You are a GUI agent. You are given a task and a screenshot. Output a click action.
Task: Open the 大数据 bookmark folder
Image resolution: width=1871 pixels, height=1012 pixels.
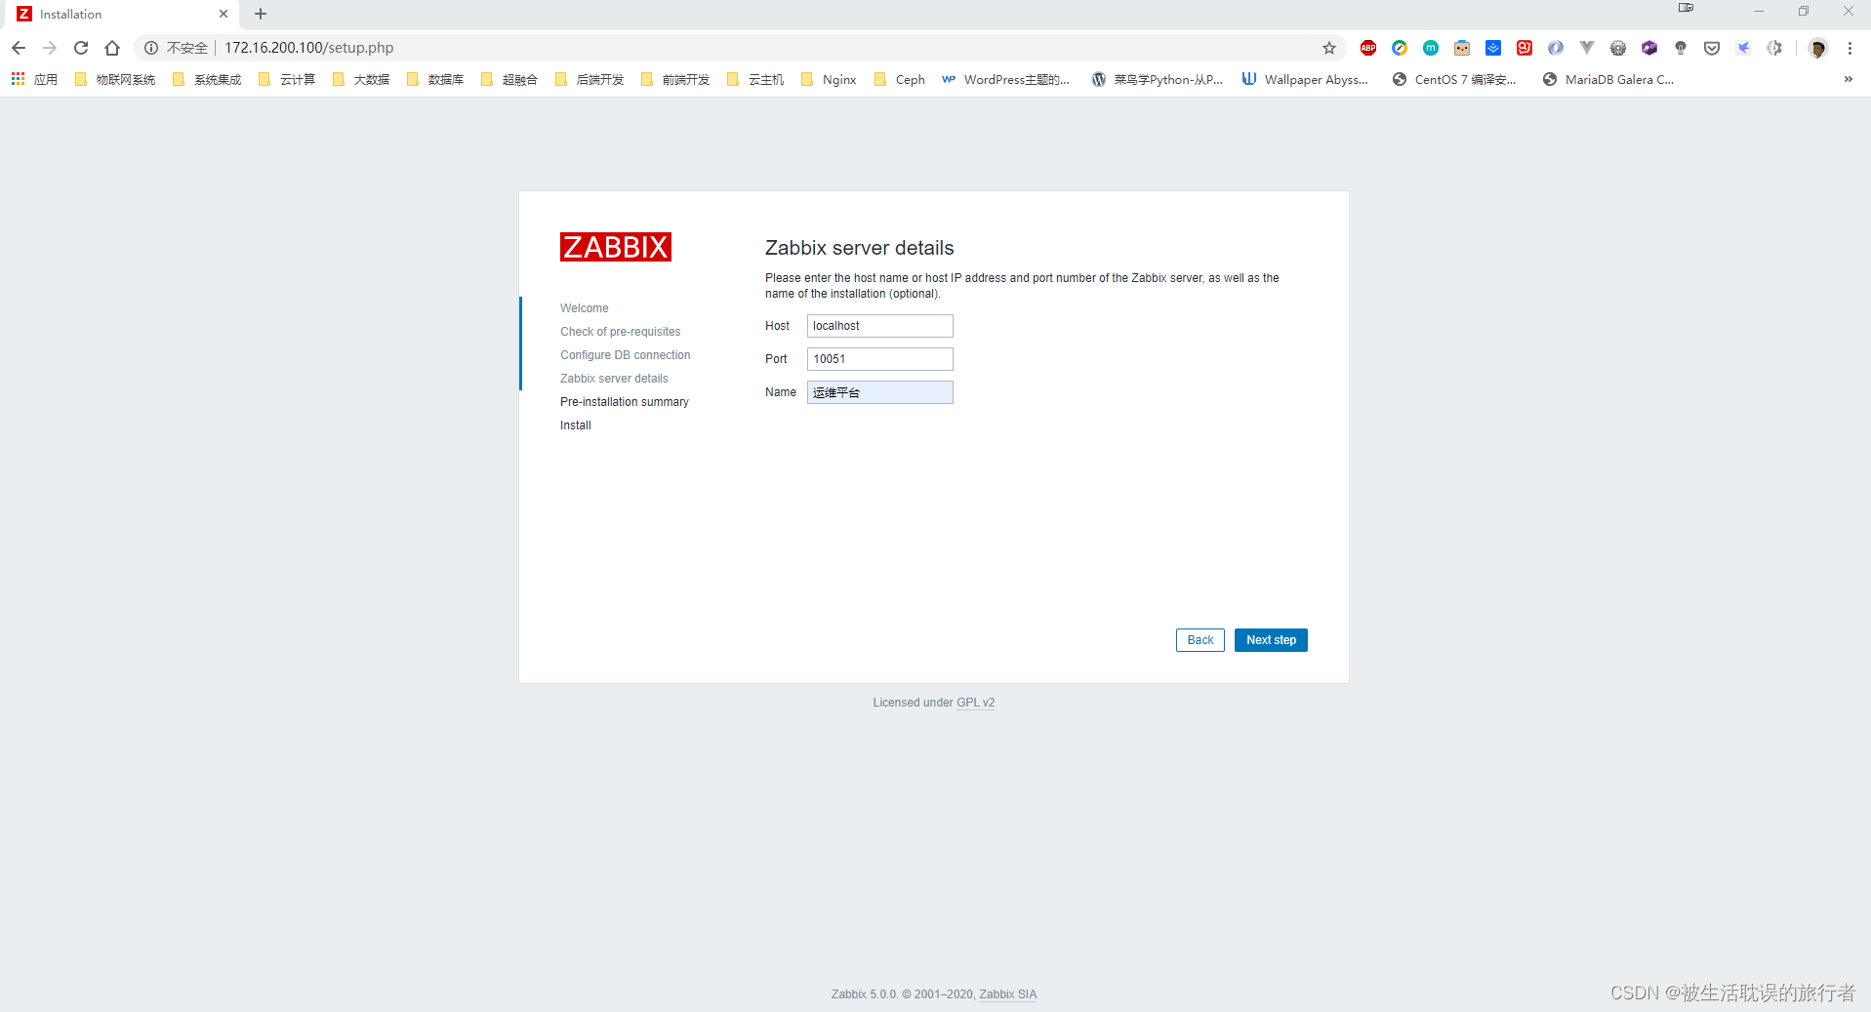[x=361, y=79]
